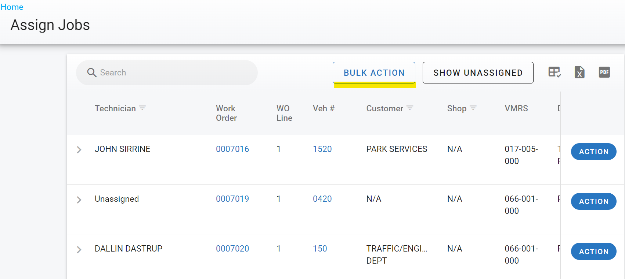Toggle Show Unassigned jobs
625x279 pixels.
tap(478, 72)
